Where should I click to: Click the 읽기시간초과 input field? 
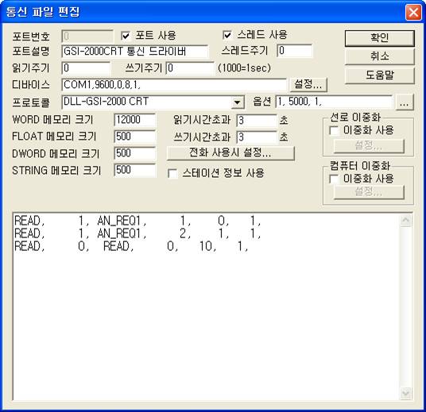[x=257, y=121]
